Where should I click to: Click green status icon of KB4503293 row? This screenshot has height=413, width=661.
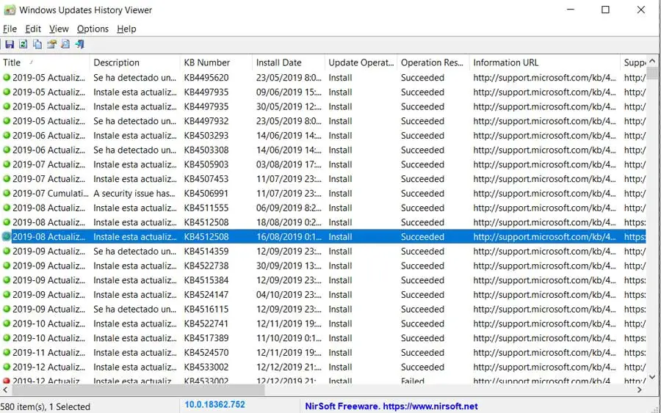point(7,136)
